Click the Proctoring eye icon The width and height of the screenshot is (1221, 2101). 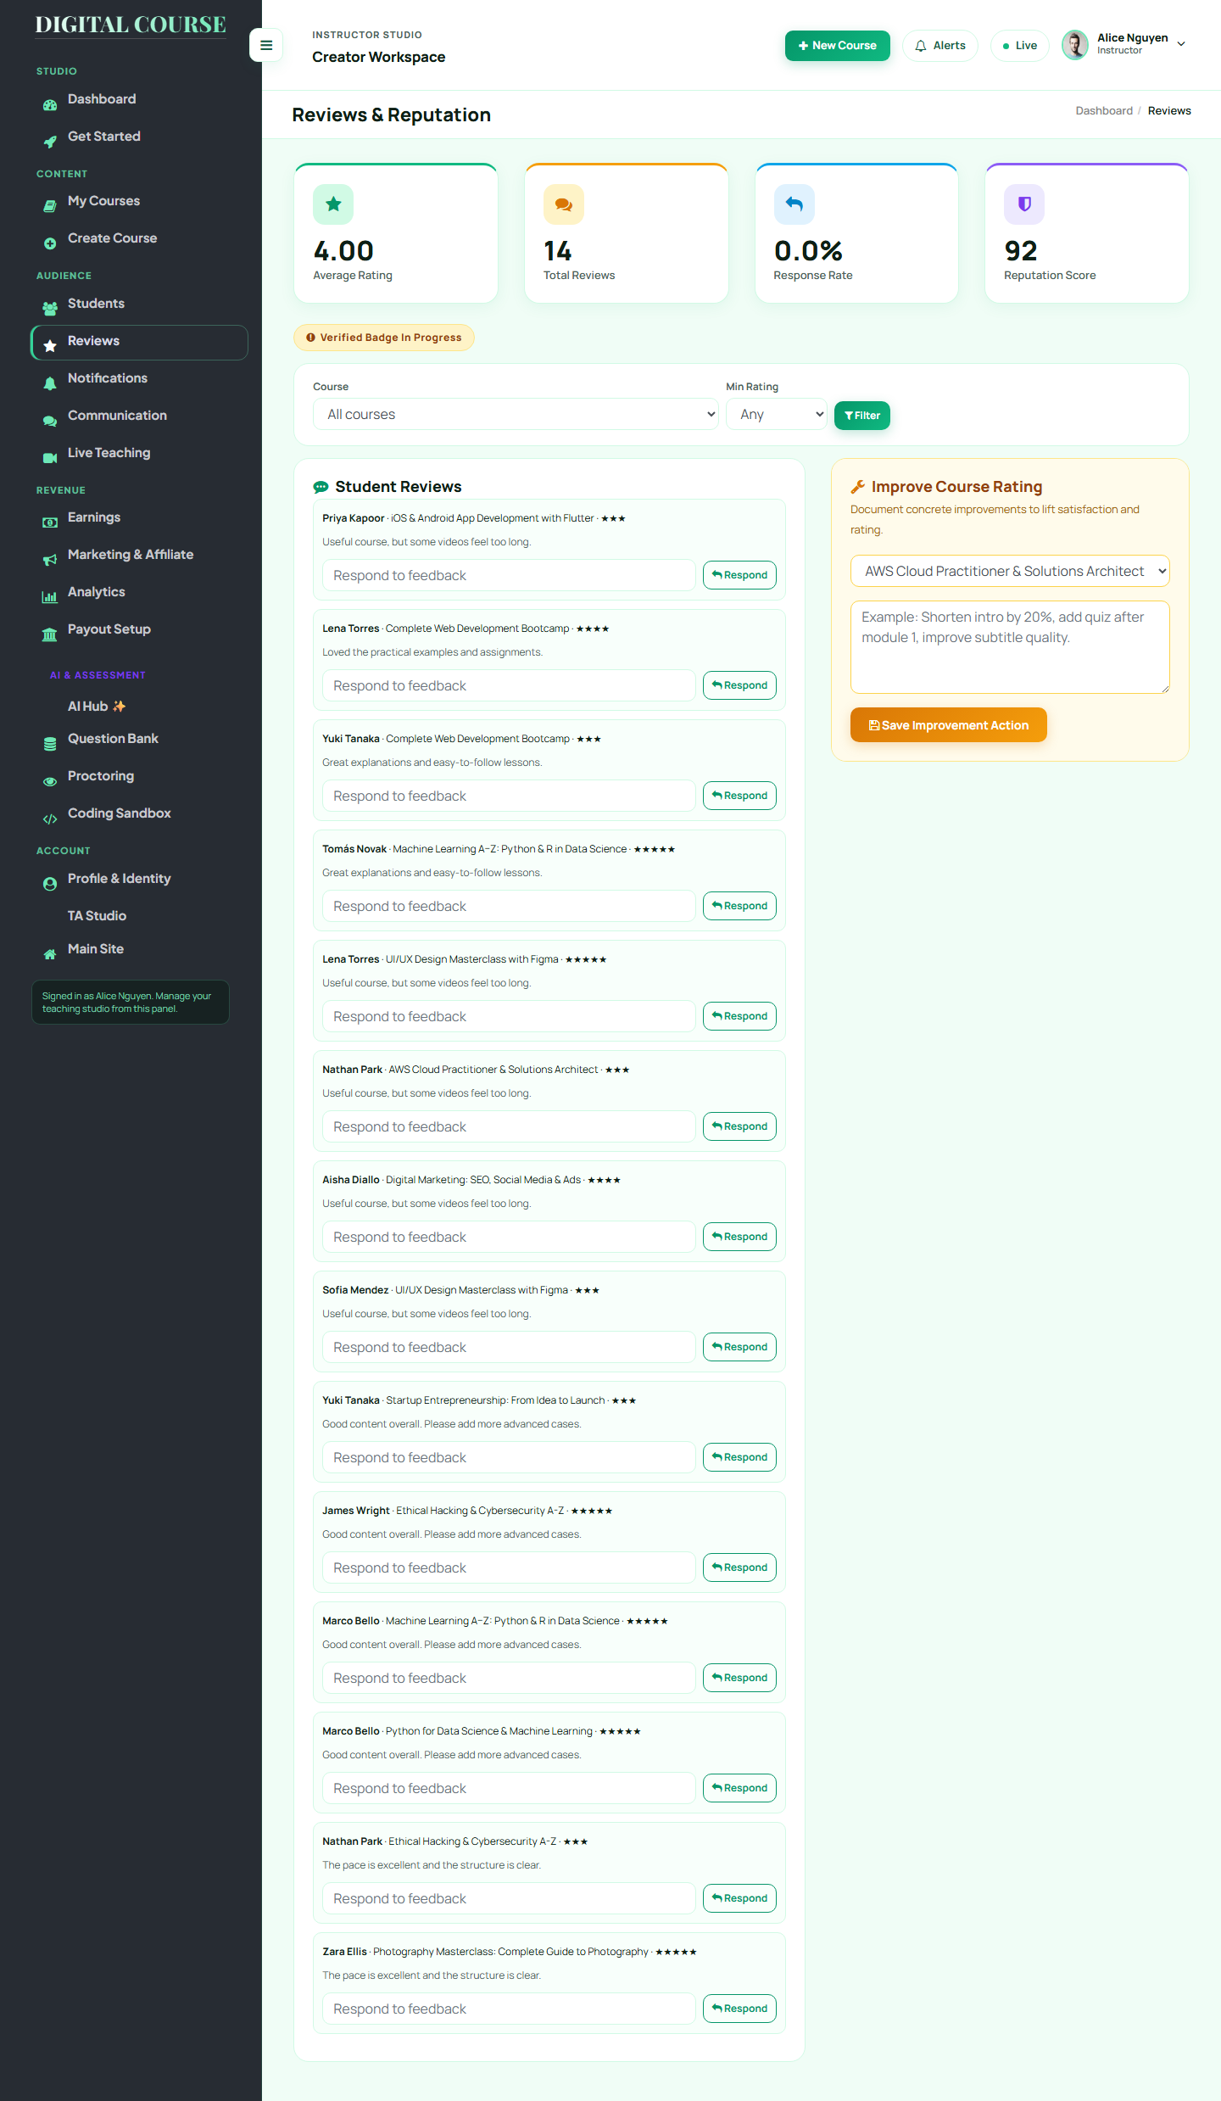50,781
